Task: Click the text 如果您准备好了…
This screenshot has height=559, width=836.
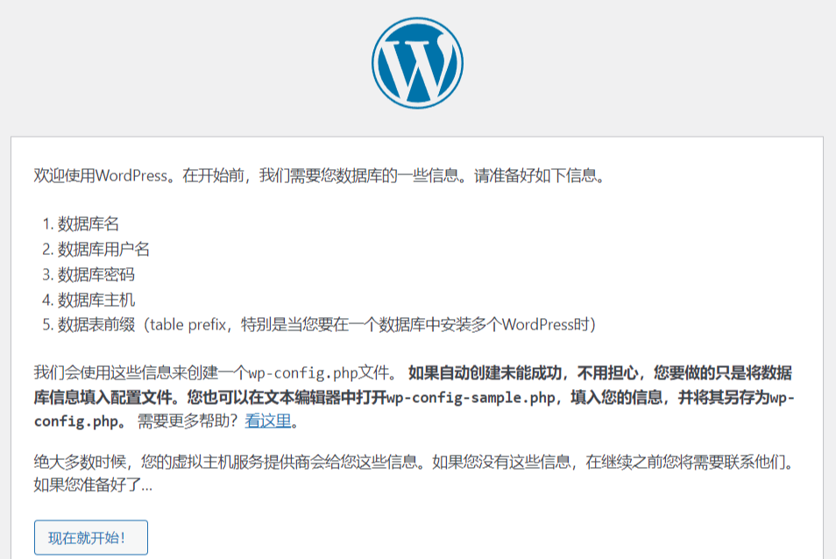Action: coord(93,485)
